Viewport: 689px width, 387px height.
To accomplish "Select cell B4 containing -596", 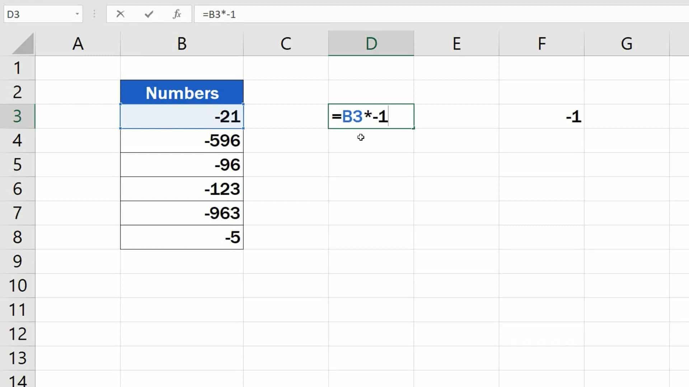I will coord(182,140).
